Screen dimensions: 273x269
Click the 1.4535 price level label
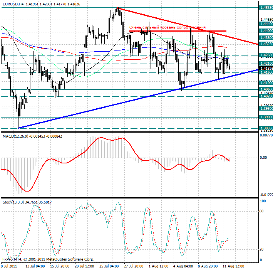[x=266, y=8]
